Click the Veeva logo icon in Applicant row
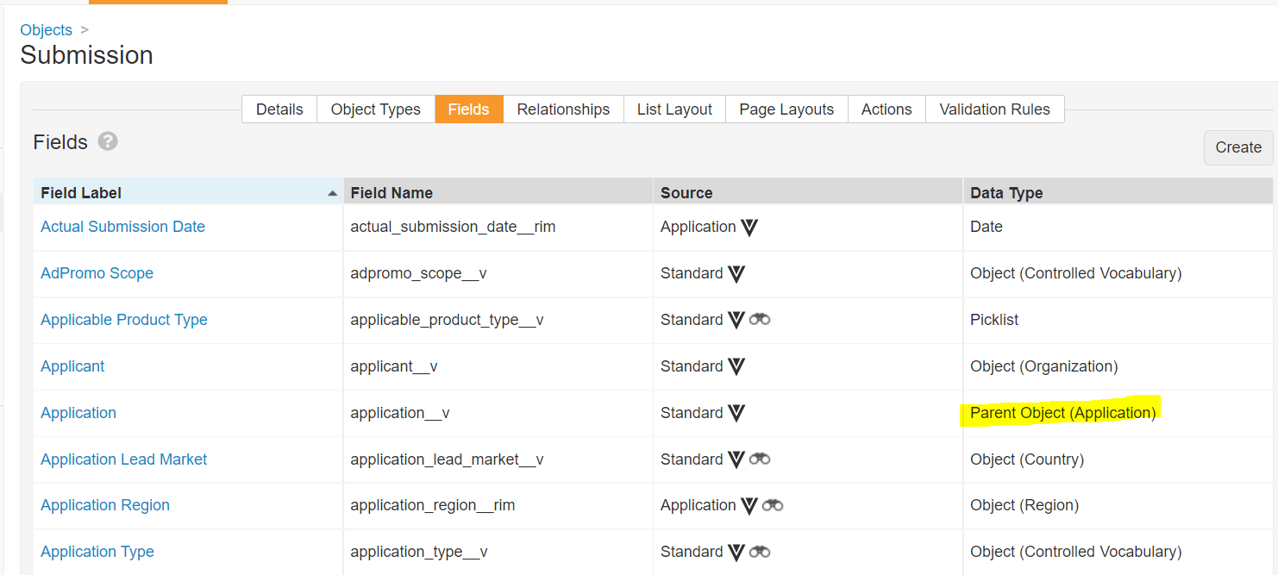Image resolution: width=1278 pixels, height=575 pixels. click(x=736, y=366)
